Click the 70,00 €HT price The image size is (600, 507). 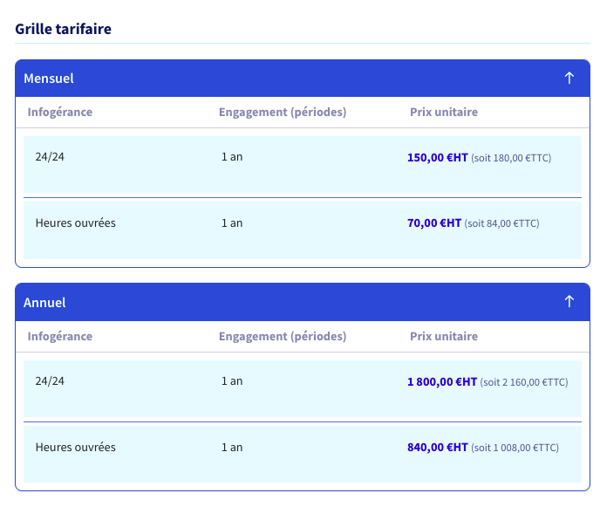(434, 223)
